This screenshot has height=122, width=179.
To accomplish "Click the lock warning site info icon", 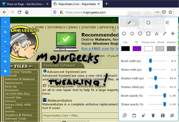I will click(61, 12).
